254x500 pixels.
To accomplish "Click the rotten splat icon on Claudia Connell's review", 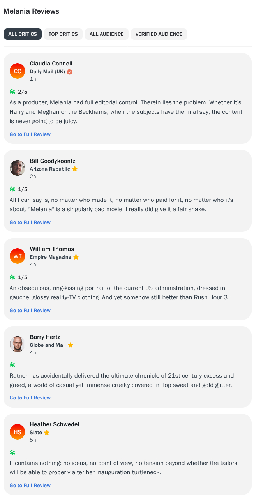I will pos(12,92).
